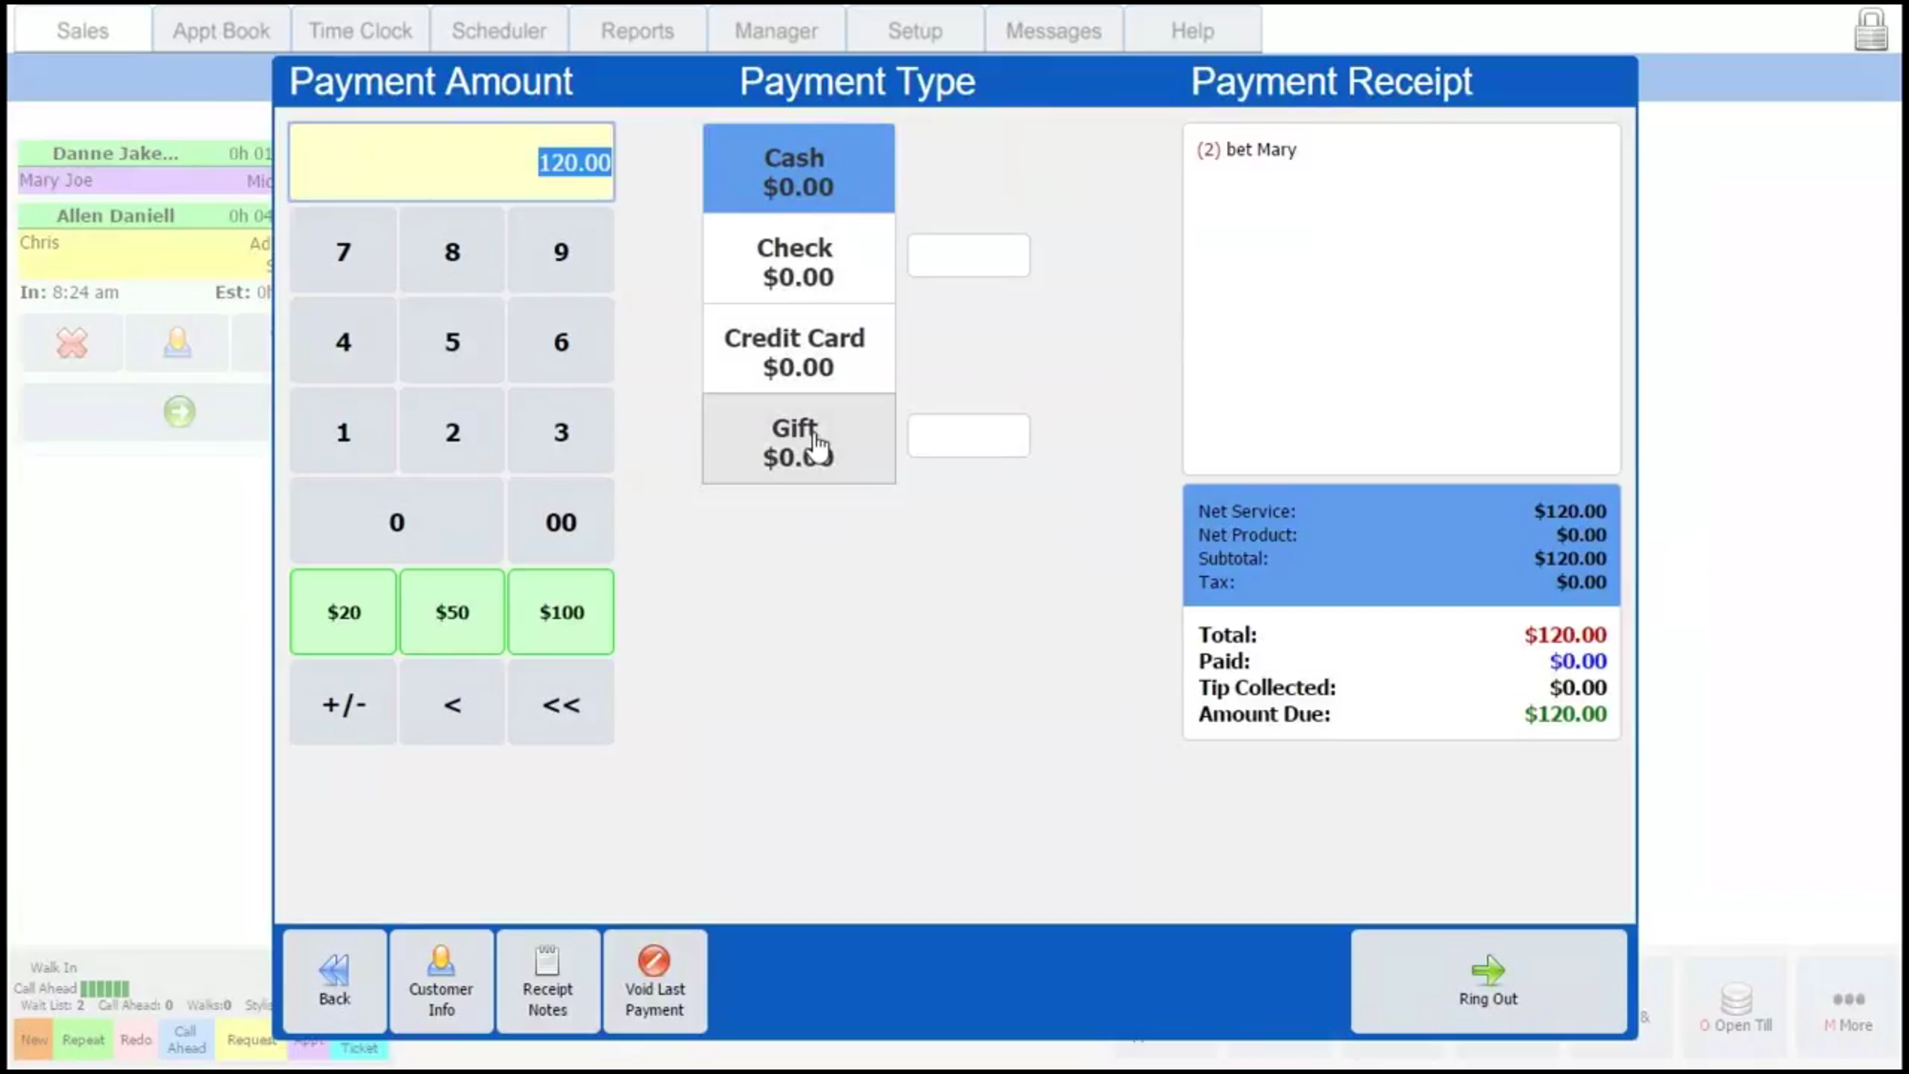Open the Reports tab
This screenshot has width=1909, height=1074.
click(637, 31)
